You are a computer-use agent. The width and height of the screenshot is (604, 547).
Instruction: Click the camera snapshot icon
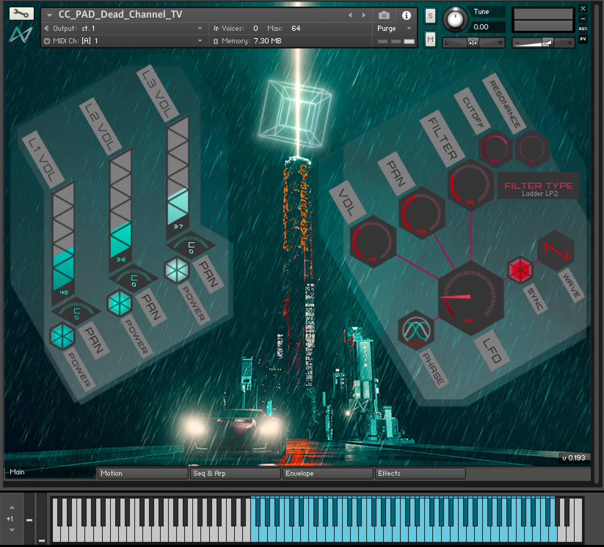(384, 15)
